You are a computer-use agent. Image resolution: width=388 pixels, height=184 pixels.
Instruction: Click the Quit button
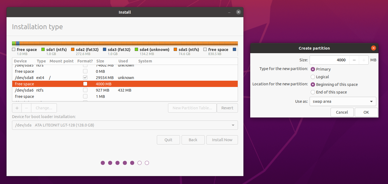[x=168, y=140]
